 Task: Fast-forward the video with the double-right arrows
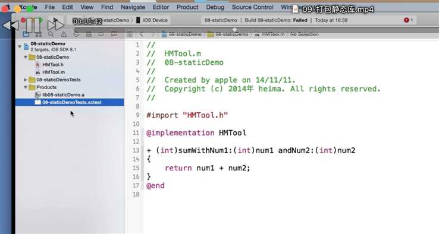click(x=55, y=25)
